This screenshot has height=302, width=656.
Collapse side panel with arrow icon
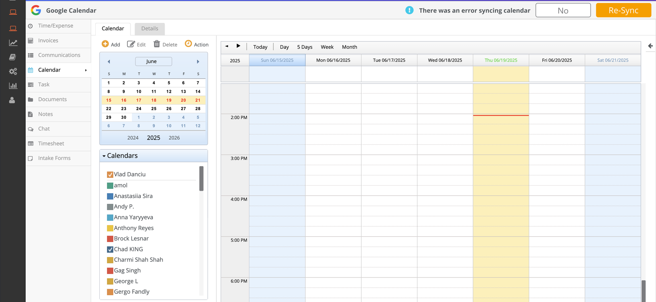tap(650, 46)
